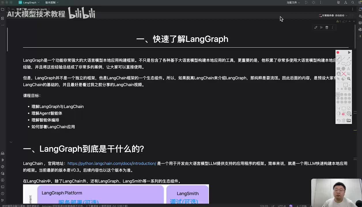Open the Project folder tool window
This screenshot has width=362, height=207.
pyautogui.click(x=3, y=9)
